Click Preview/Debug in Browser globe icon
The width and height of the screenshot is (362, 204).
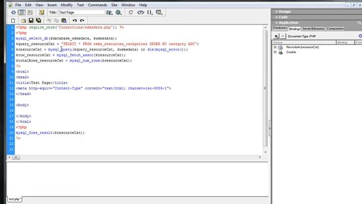(118, 12)
